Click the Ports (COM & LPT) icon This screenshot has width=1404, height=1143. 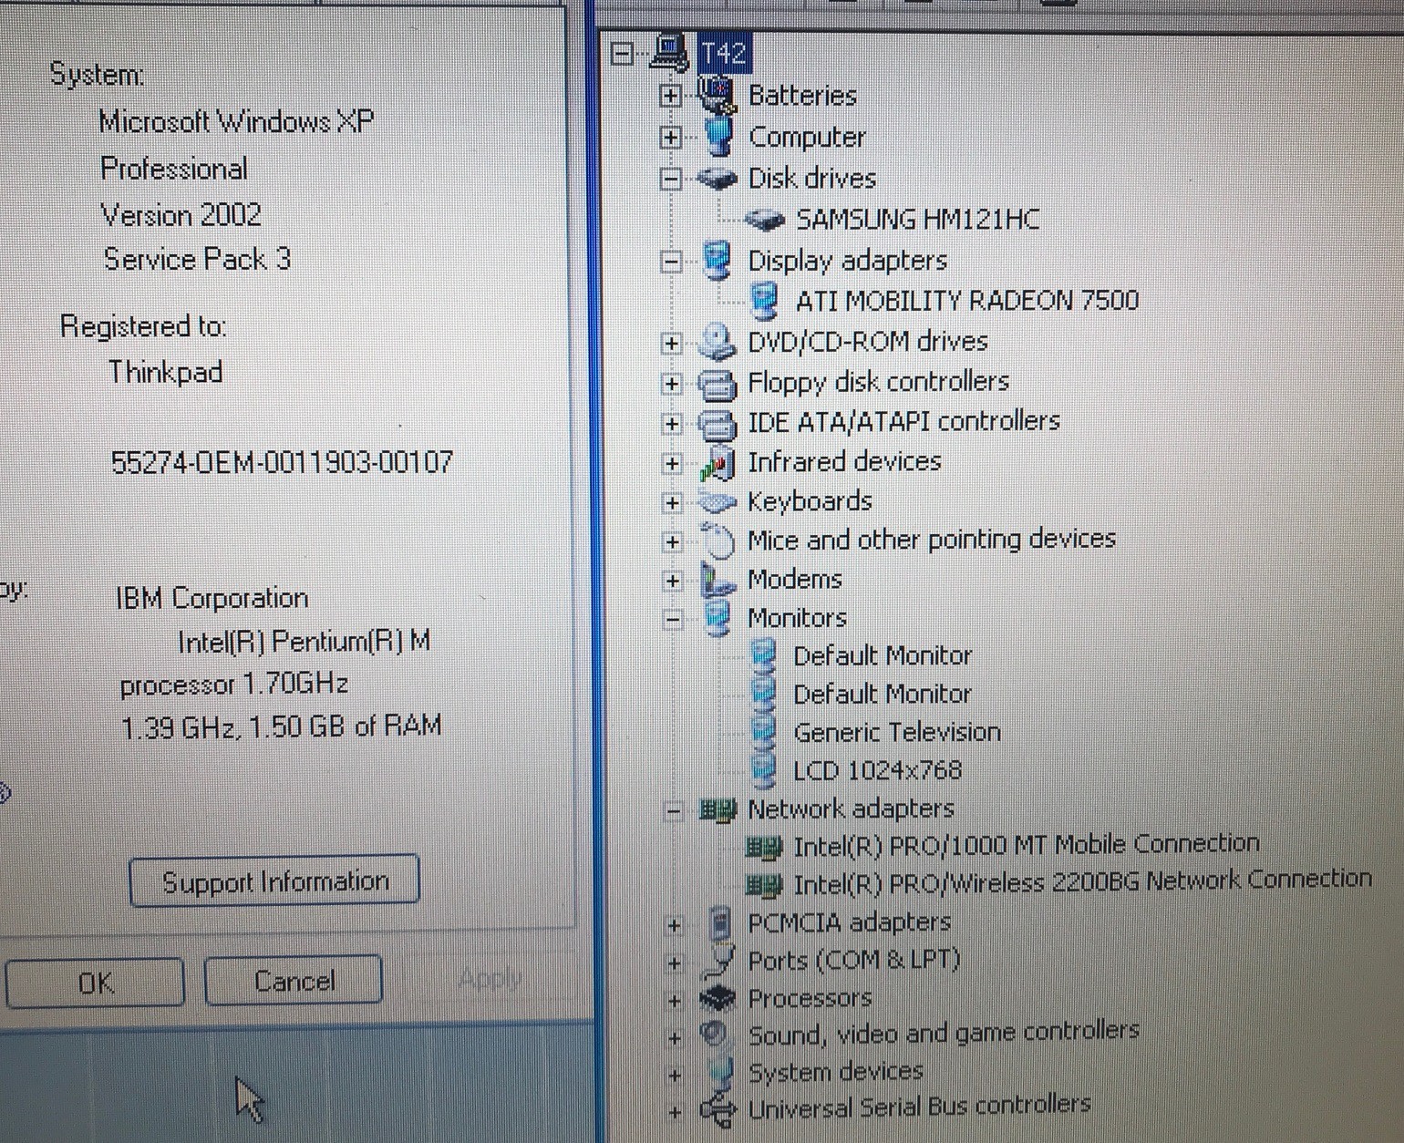[719, 960]
